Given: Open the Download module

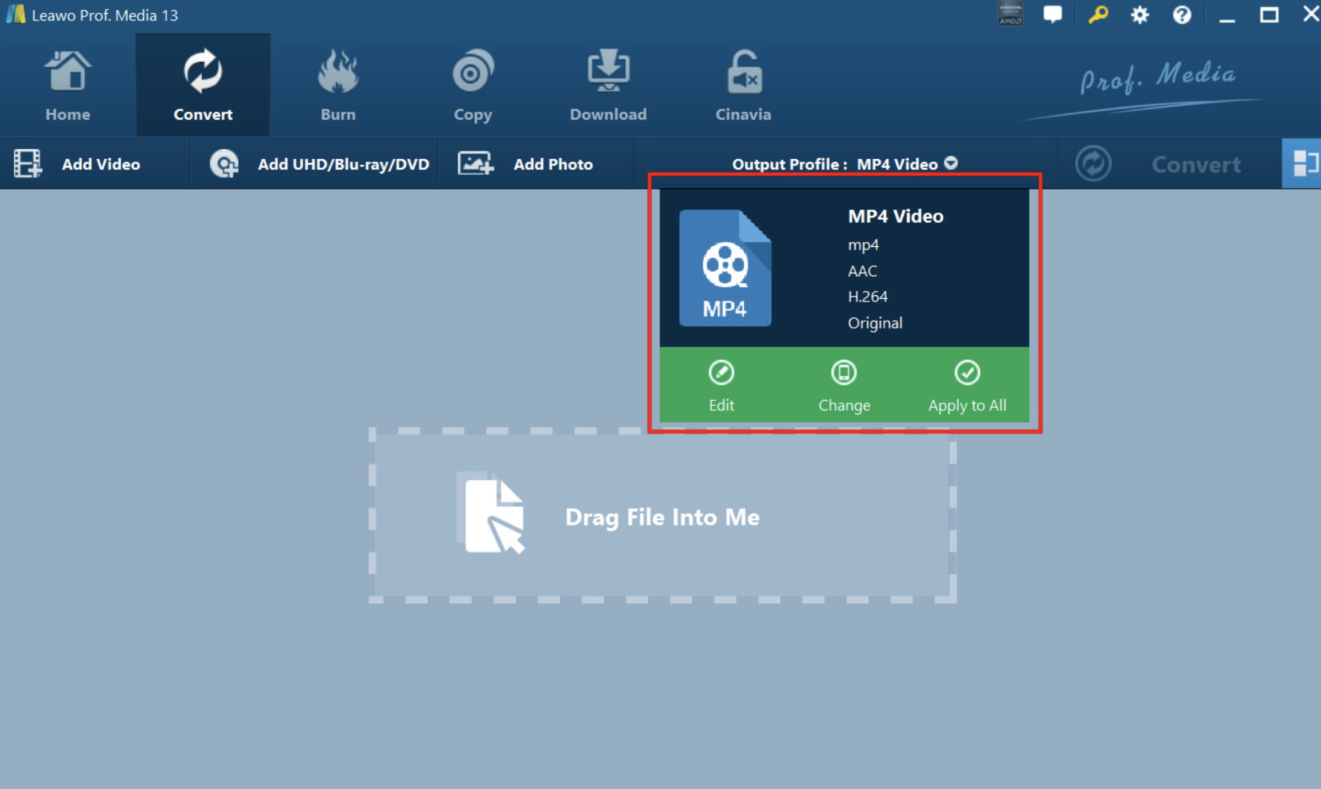Looking at the screenshot, I should tap(608, 85).
